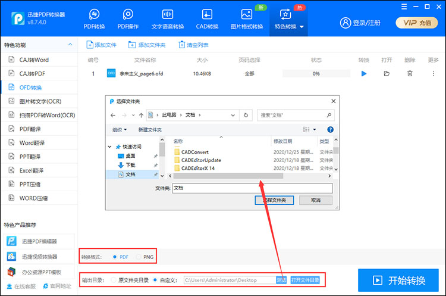Open more options dots for page6.ofd
The image size is (446, 296).
click(433, 73)
